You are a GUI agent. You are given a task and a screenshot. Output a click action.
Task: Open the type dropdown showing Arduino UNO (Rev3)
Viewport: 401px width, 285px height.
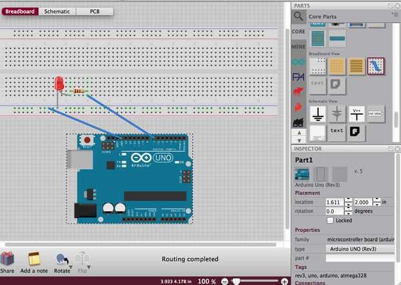(360, 249)
